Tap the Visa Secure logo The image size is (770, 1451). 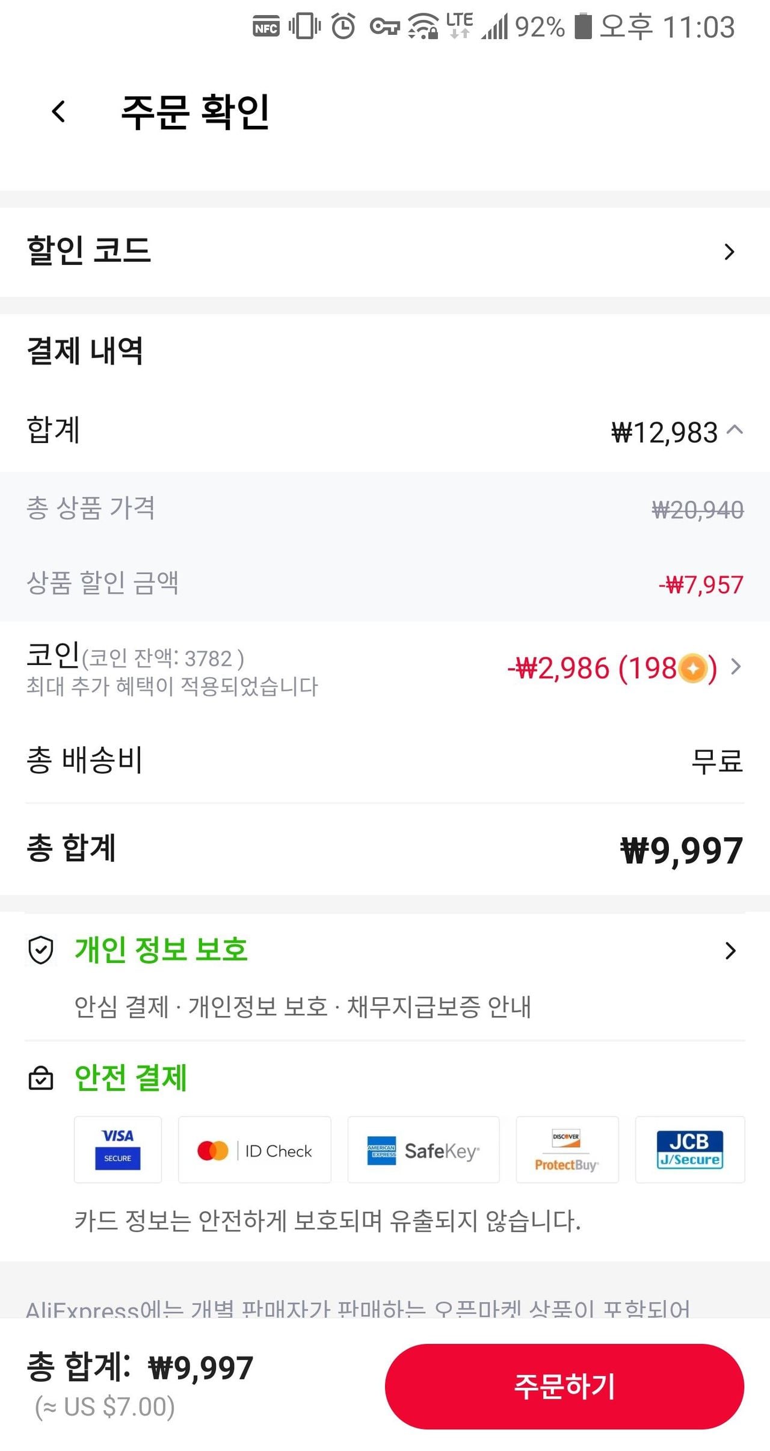[x=118, y=1149]
